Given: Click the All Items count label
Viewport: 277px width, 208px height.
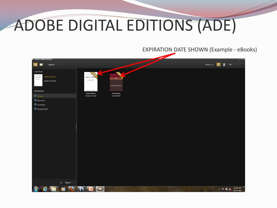Looking at the screenshot, I should point(209,65).
